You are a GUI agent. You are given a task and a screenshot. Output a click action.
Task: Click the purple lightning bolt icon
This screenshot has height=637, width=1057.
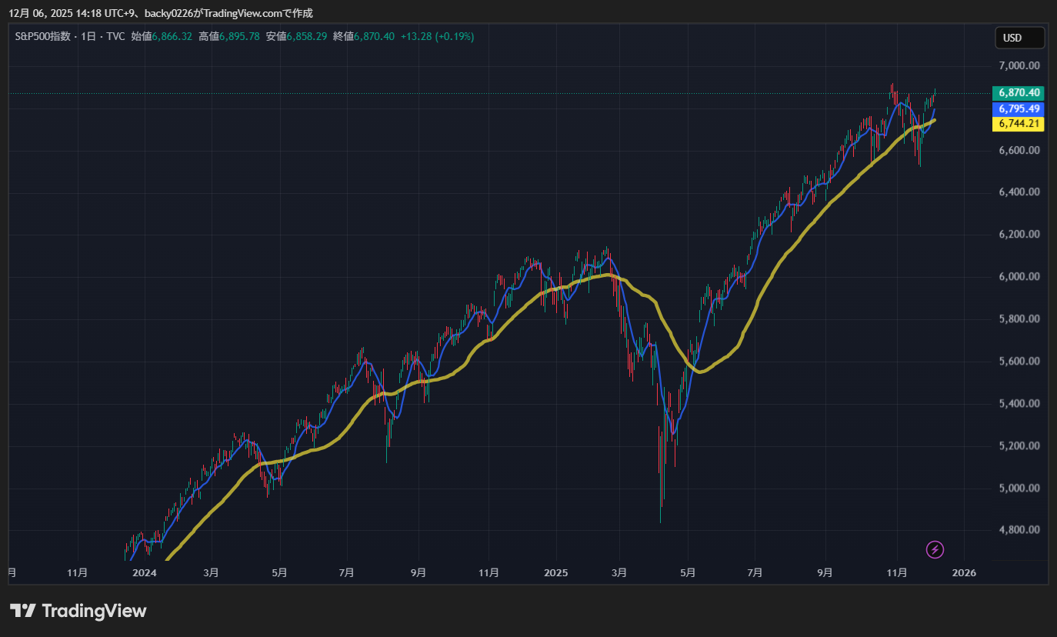(x=935, y=549)
